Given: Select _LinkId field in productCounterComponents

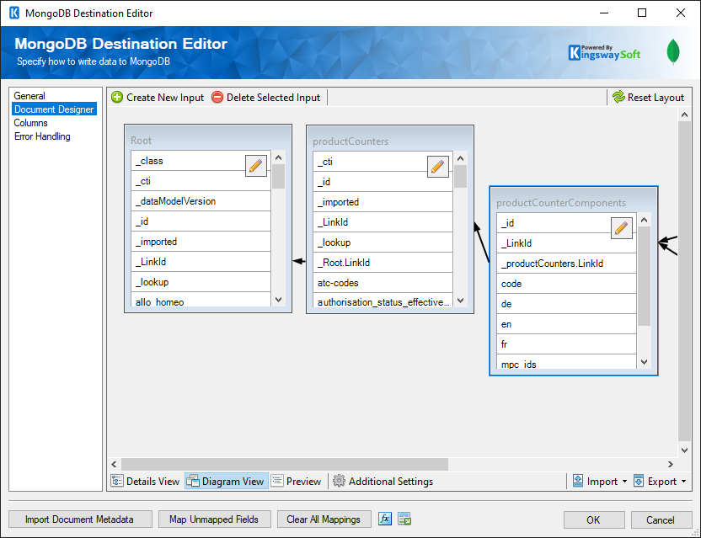Looking at the screenshot, I should coord(566,243).
